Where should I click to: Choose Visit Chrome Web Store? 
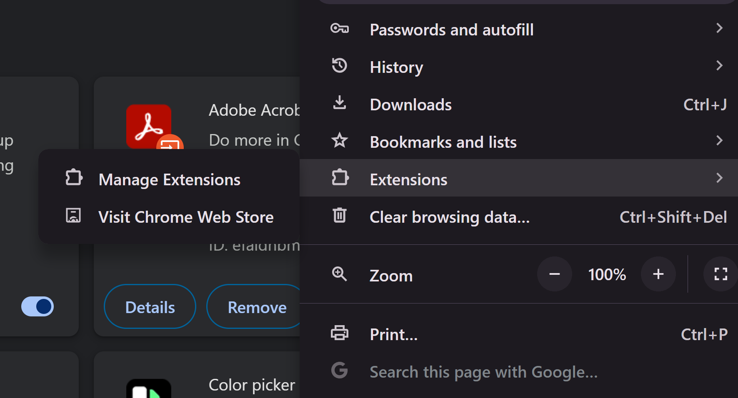186,217
